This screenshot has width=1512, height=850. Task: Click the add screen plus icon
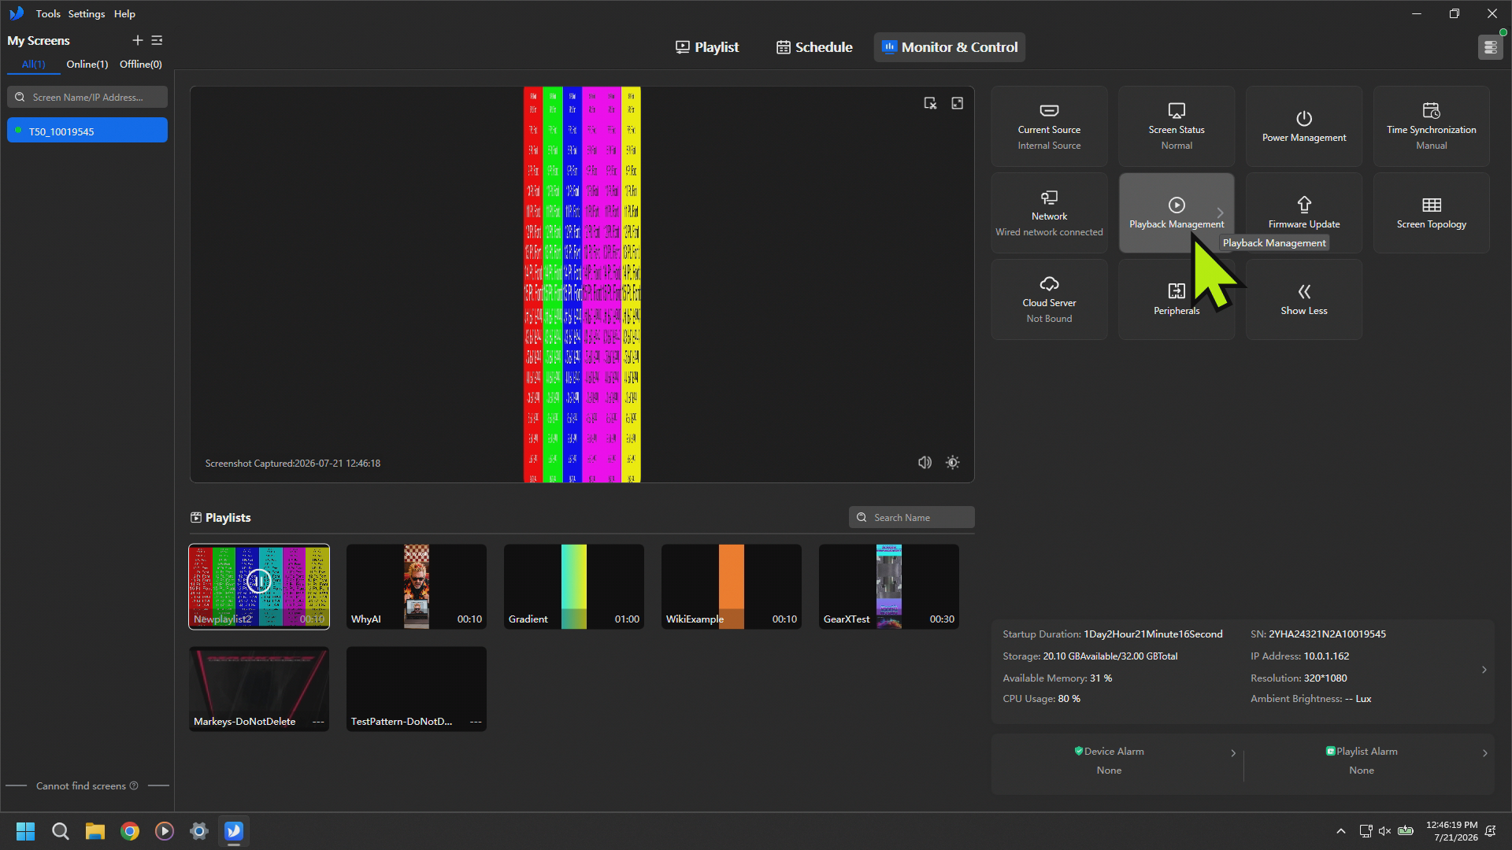coord(137,40)
